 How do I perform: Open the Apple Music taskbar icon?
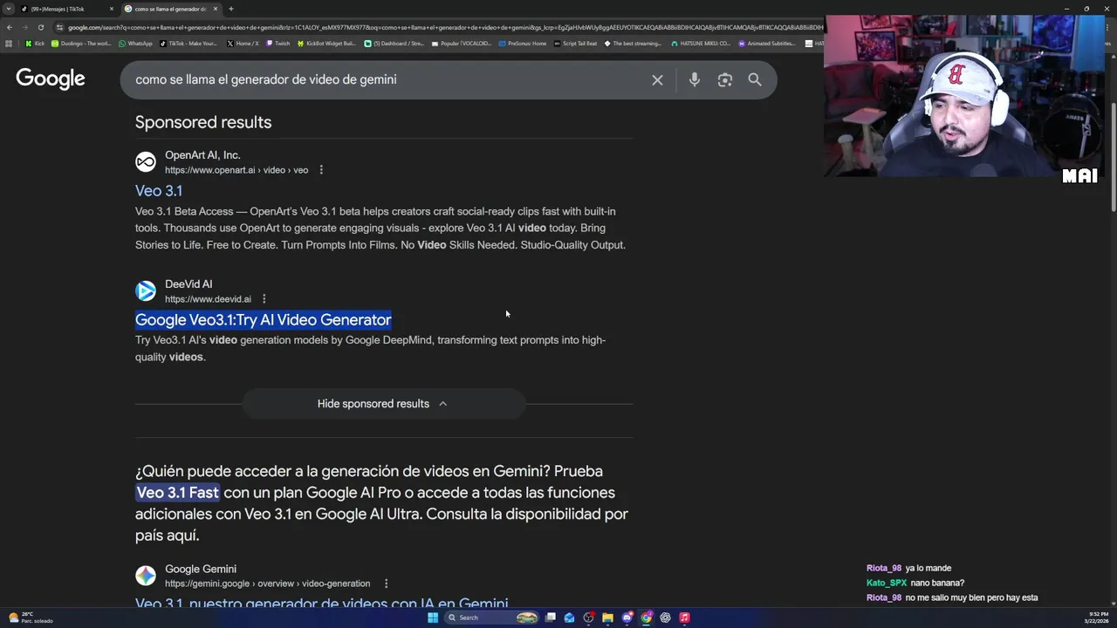(x=684, y=618)
